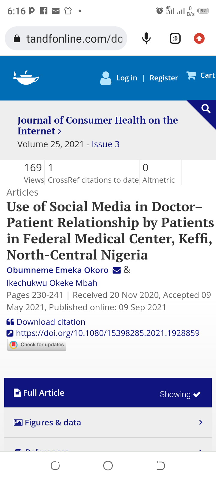Open the shopping Cart icon
Viewport: 216px width, 480px height.
[x=191, y=75]
